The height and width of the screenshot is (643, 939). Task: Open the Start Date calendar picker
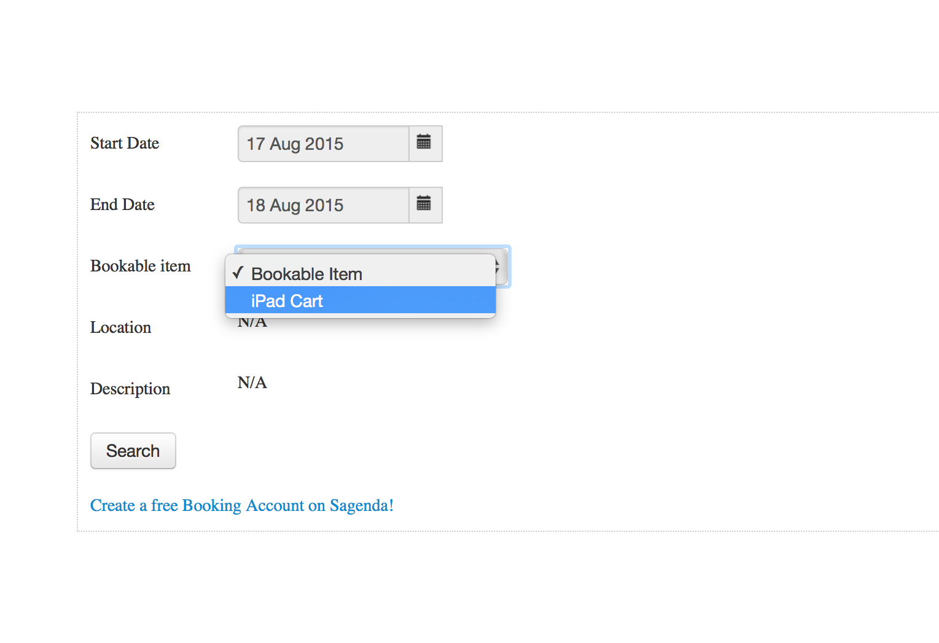point(424,143)
